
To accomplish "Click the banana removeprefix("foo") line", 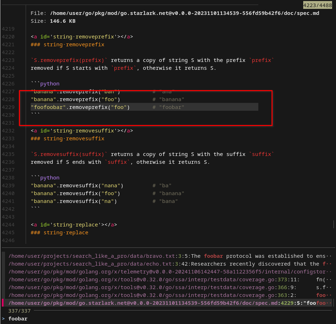I will click(x=108, y=99).
